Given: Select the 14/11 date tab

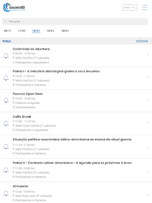Looking at the screenshot, I should (x=65, y=31).
